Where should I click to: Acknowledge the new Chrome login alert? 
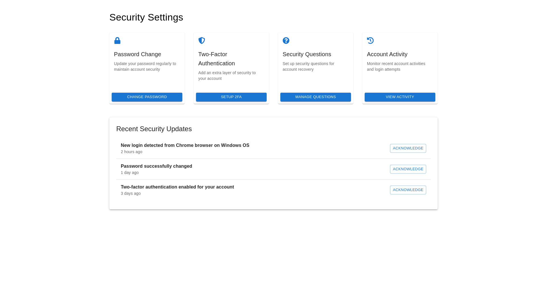pyautogui.click(x=408, y=148)
